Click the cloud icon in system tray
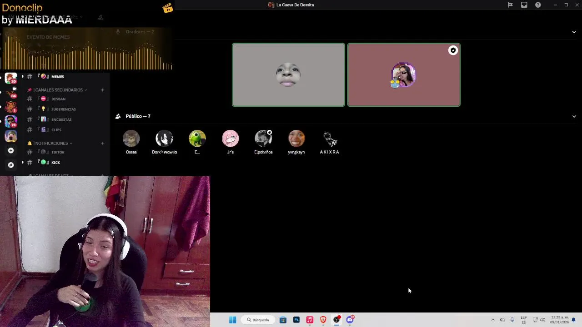 point(502,320)
